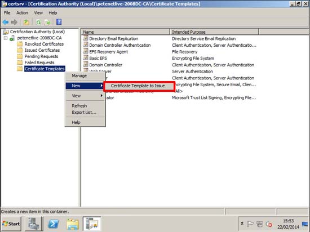
Task: Click the volume tray icon with red x
Action: point(269,224)
